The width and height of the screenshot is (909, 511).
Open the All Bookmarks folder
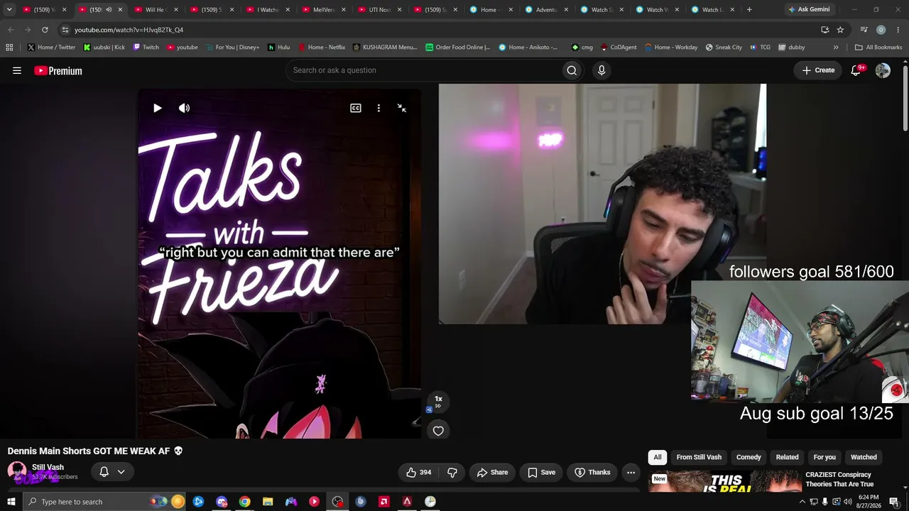(878, 48)
